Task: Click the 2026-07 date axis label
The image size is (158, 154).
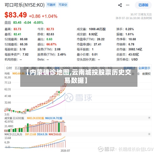Action: tap(65, 151)
